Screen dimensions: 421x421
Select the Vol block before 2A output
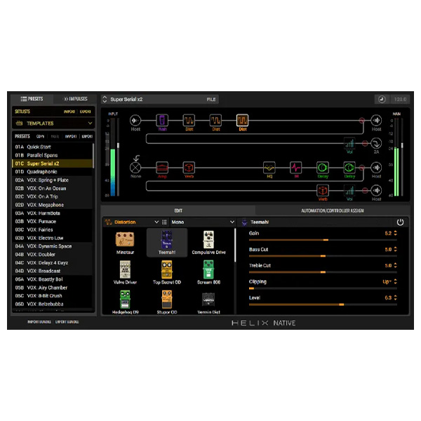pyautogui.click(x=349, y=143)
